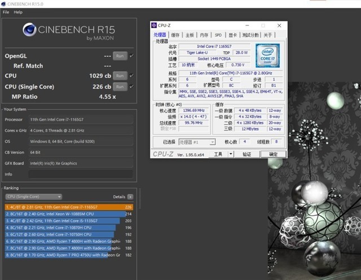The height and width of the screenshot is (280, 361).
Task: Click the Tiger Lake-U codename field
Action: coord(197,52)
